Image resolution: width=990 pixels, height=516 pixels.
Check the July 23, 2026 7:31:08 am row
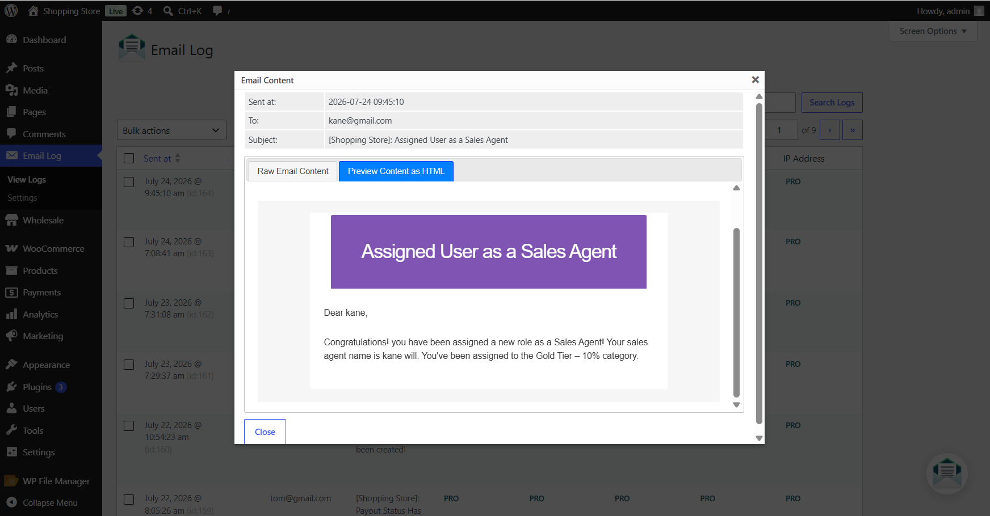coord(129,303)
